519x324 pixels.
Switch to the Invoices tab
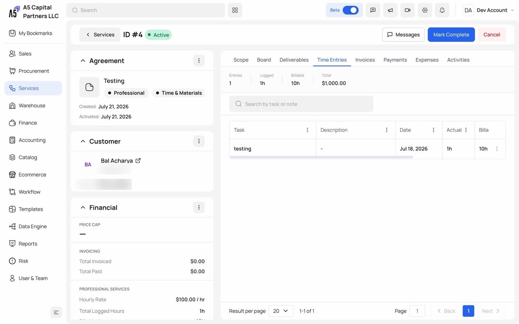pos(365,60)
